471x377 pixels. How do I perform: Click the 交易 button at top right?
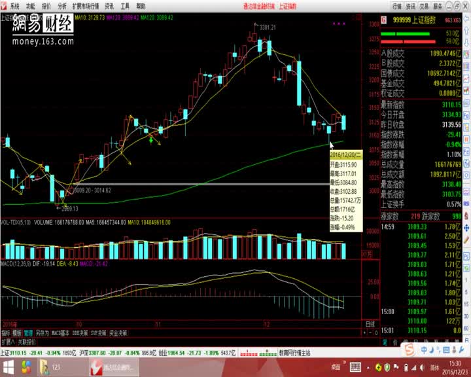(x=424, y=6)
